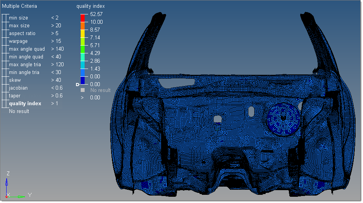Viewport: 363px width, 203px height.
Task: Click the legend maximum value 52.57
Action: coord(96,14)
